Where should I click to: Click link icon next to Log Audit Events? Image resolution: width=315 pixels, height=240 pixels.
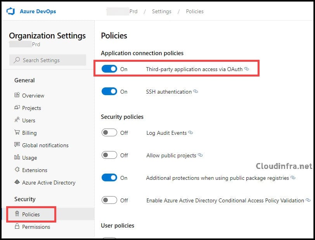[190, 132]
